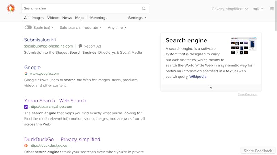Click the https://duckduckgo.com URL
The width and height of the screenshot is (277, 155).
pyautogui.click(x=50, y=145)
